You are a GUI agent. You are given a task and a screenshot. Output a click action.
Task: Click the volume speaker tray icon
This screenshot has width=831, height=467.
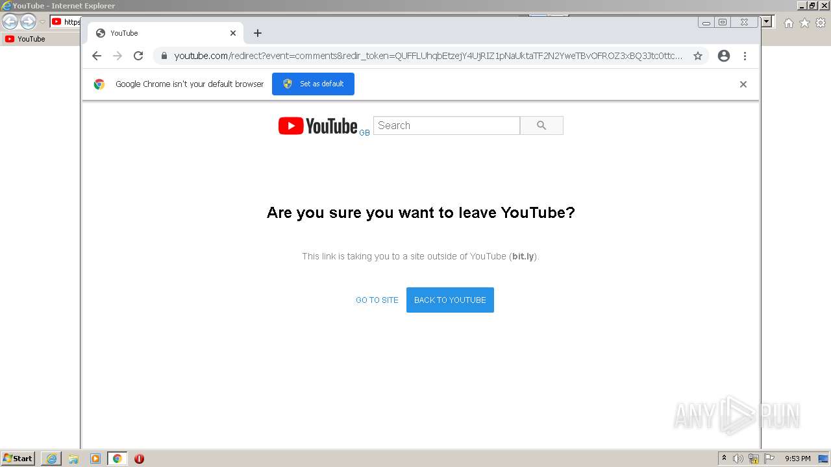tap(738, 459)
